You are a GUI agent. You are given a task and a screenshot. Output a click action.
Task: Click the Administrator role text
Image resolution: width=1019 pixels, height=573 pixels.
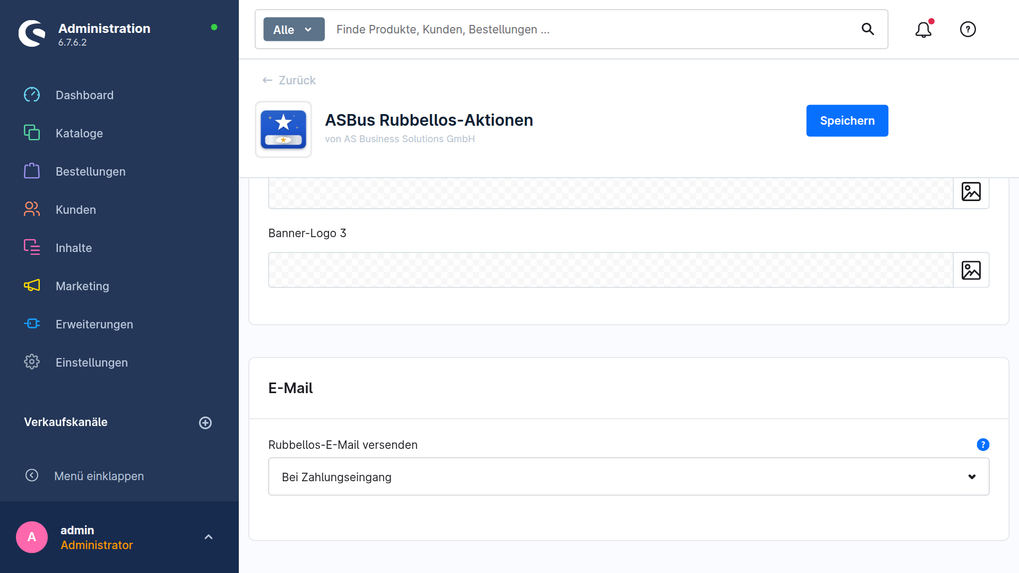[97, 545]
